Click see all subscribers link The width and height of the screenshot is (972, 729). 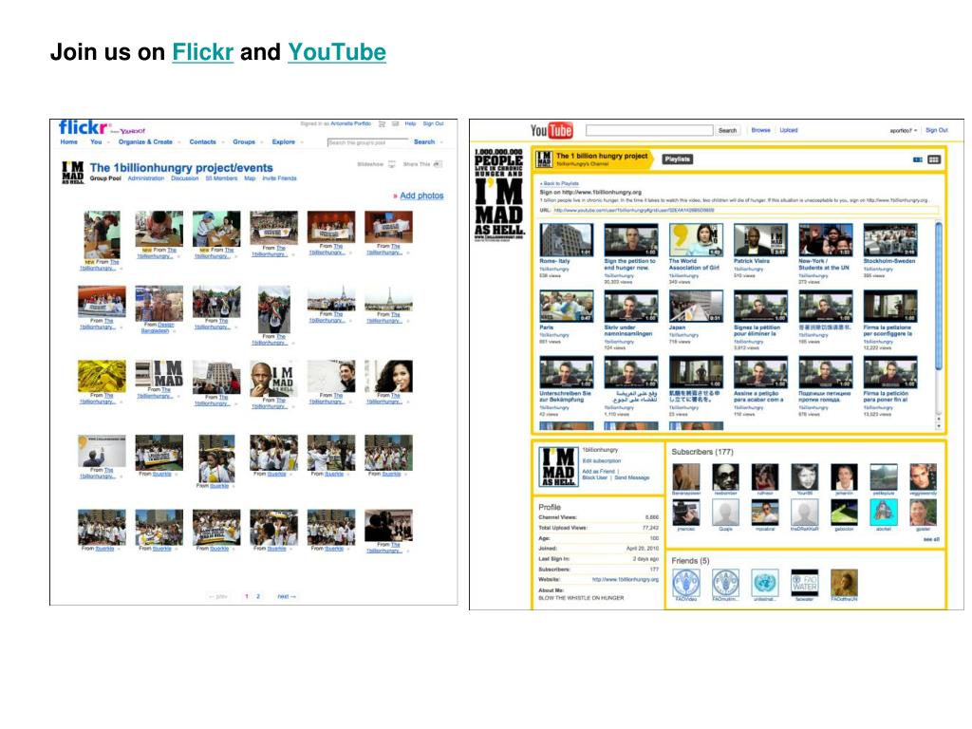click(931, 539)
